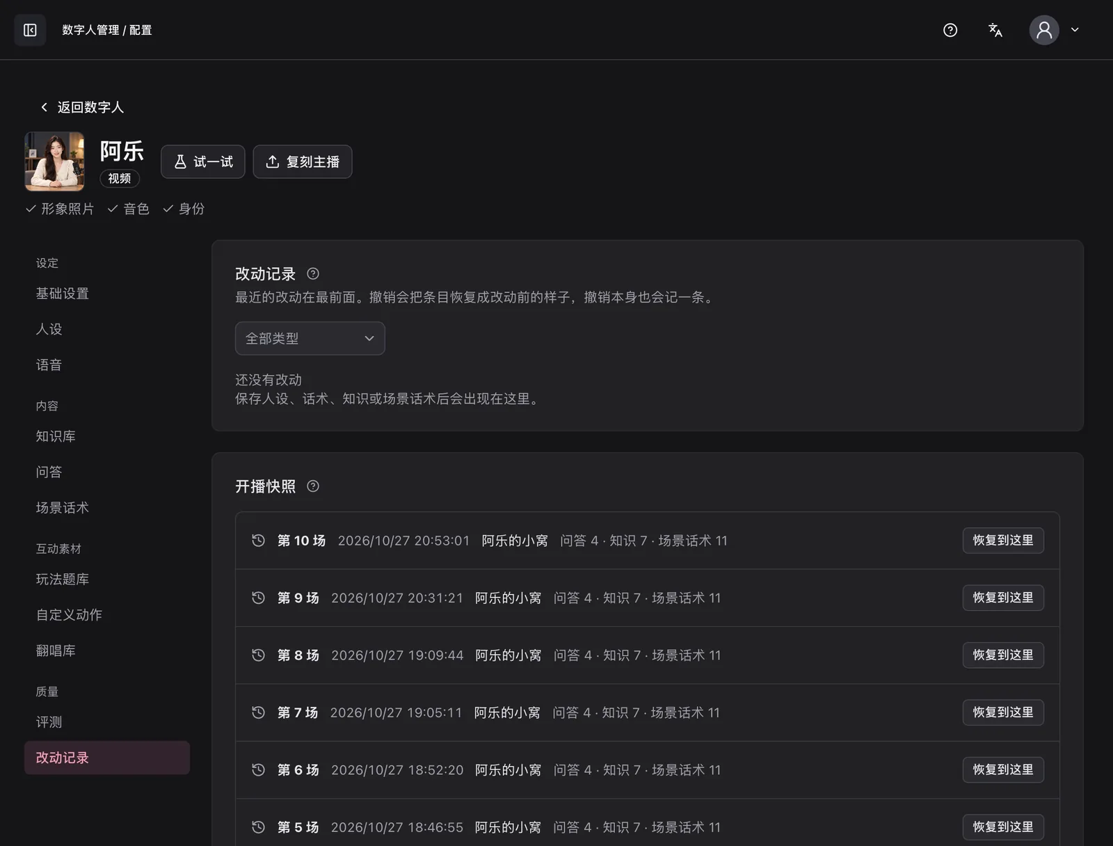This screenshot has width=1113, height=846.
Task: Click 阿乐的小窝 in the 第 10 场 row
Action: click(515, 541)
